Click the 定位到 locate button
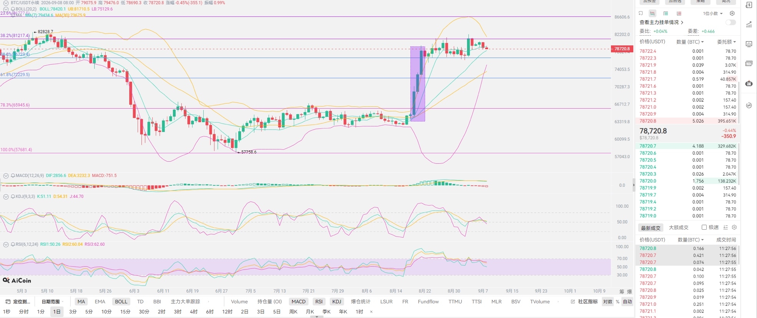The width and height of the screenshot is (757, 318). click(18, 301)
